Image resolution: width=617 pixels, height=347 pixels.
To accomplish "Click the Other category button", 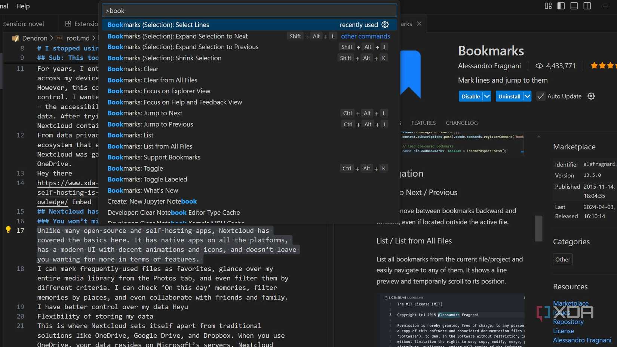I will [562, 259].
